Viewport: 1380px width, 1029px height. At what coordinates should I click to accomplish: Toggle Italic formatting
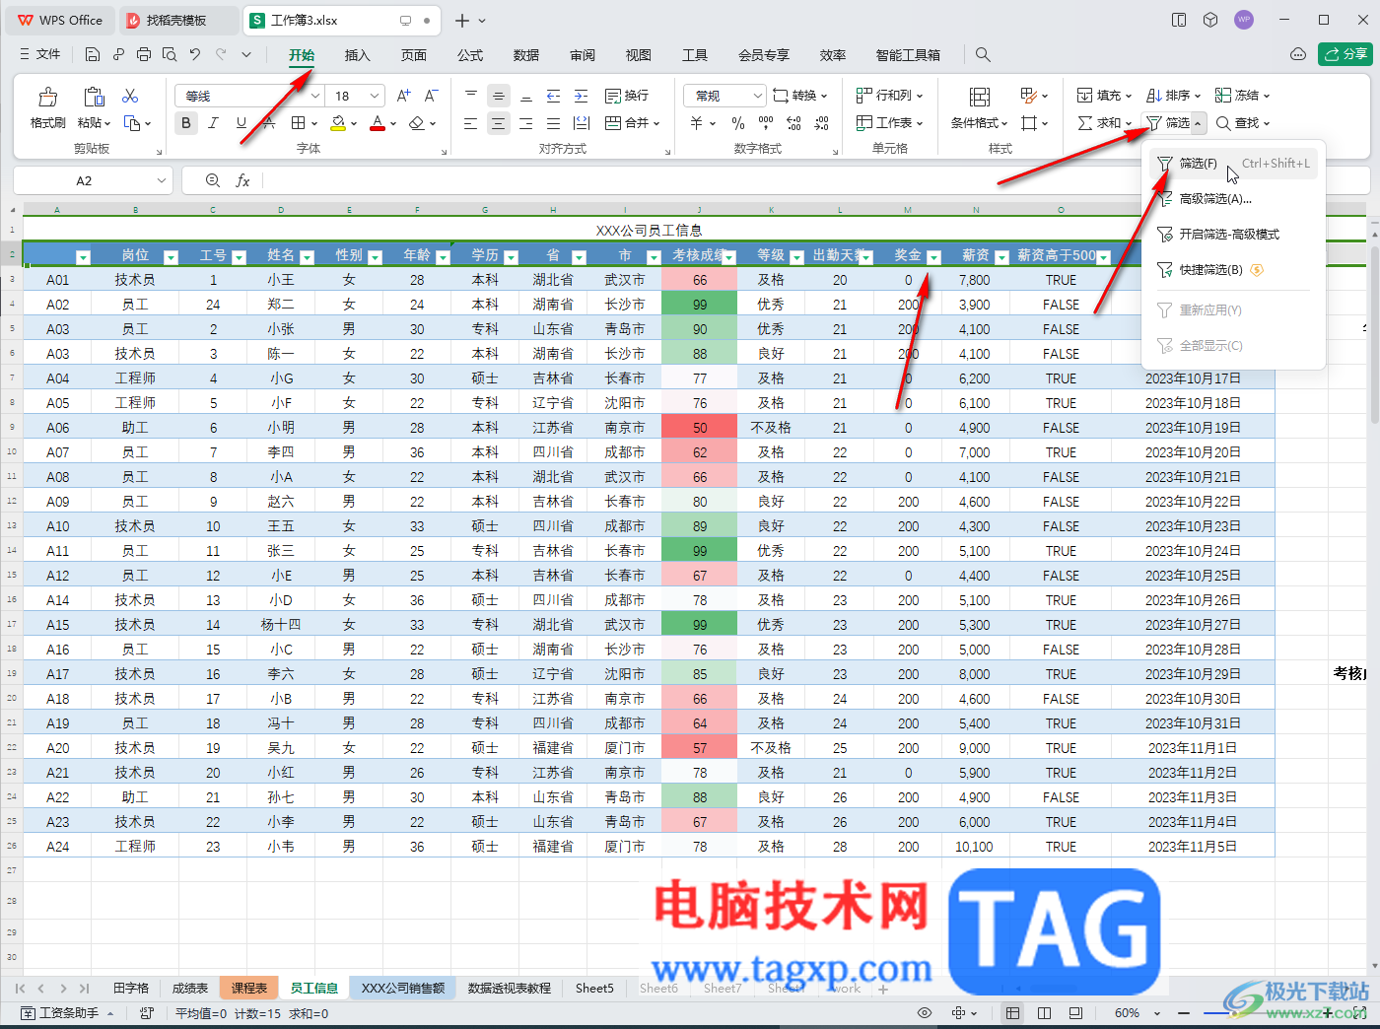click(x=213, y=123)
